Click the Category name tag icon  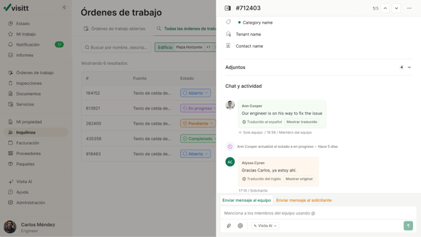click(228, 22)
